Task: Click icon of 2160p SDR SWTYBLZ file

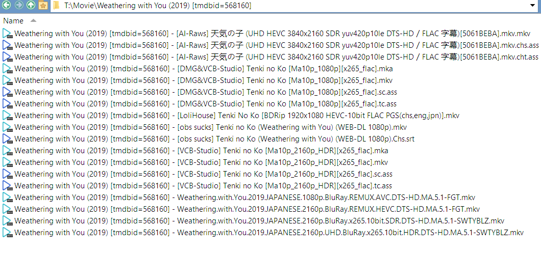Action: coord(8,221)
